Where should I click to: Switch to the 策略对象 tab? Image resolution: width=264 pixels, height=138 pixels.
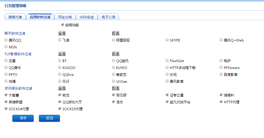click(15, 17)
